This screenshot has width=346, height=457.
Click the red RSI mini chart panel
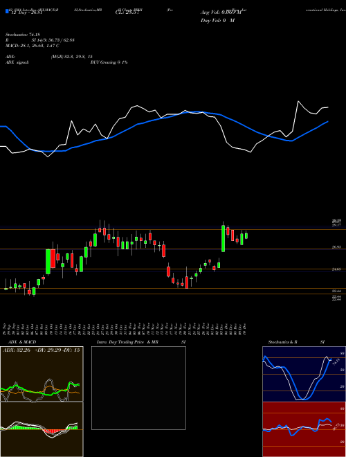(x=304, y=429)
